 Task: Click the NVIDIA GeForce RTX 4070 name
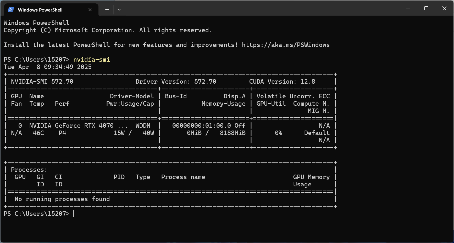(71, 126)
